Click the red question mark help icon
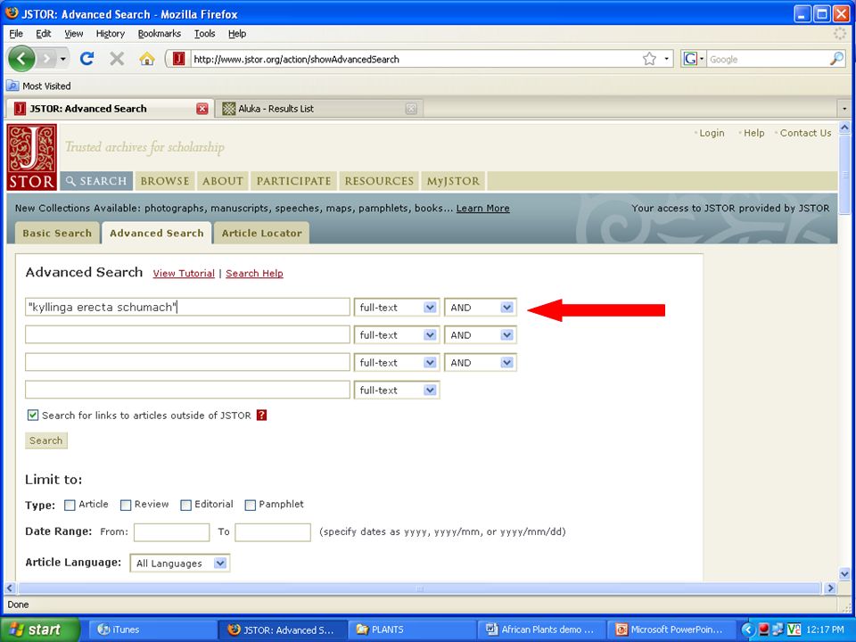 tap(262, 416)
